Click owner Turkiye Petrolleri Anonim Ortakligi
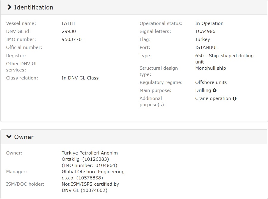Viewport: 268px width, 199px height. coord(90,156)
